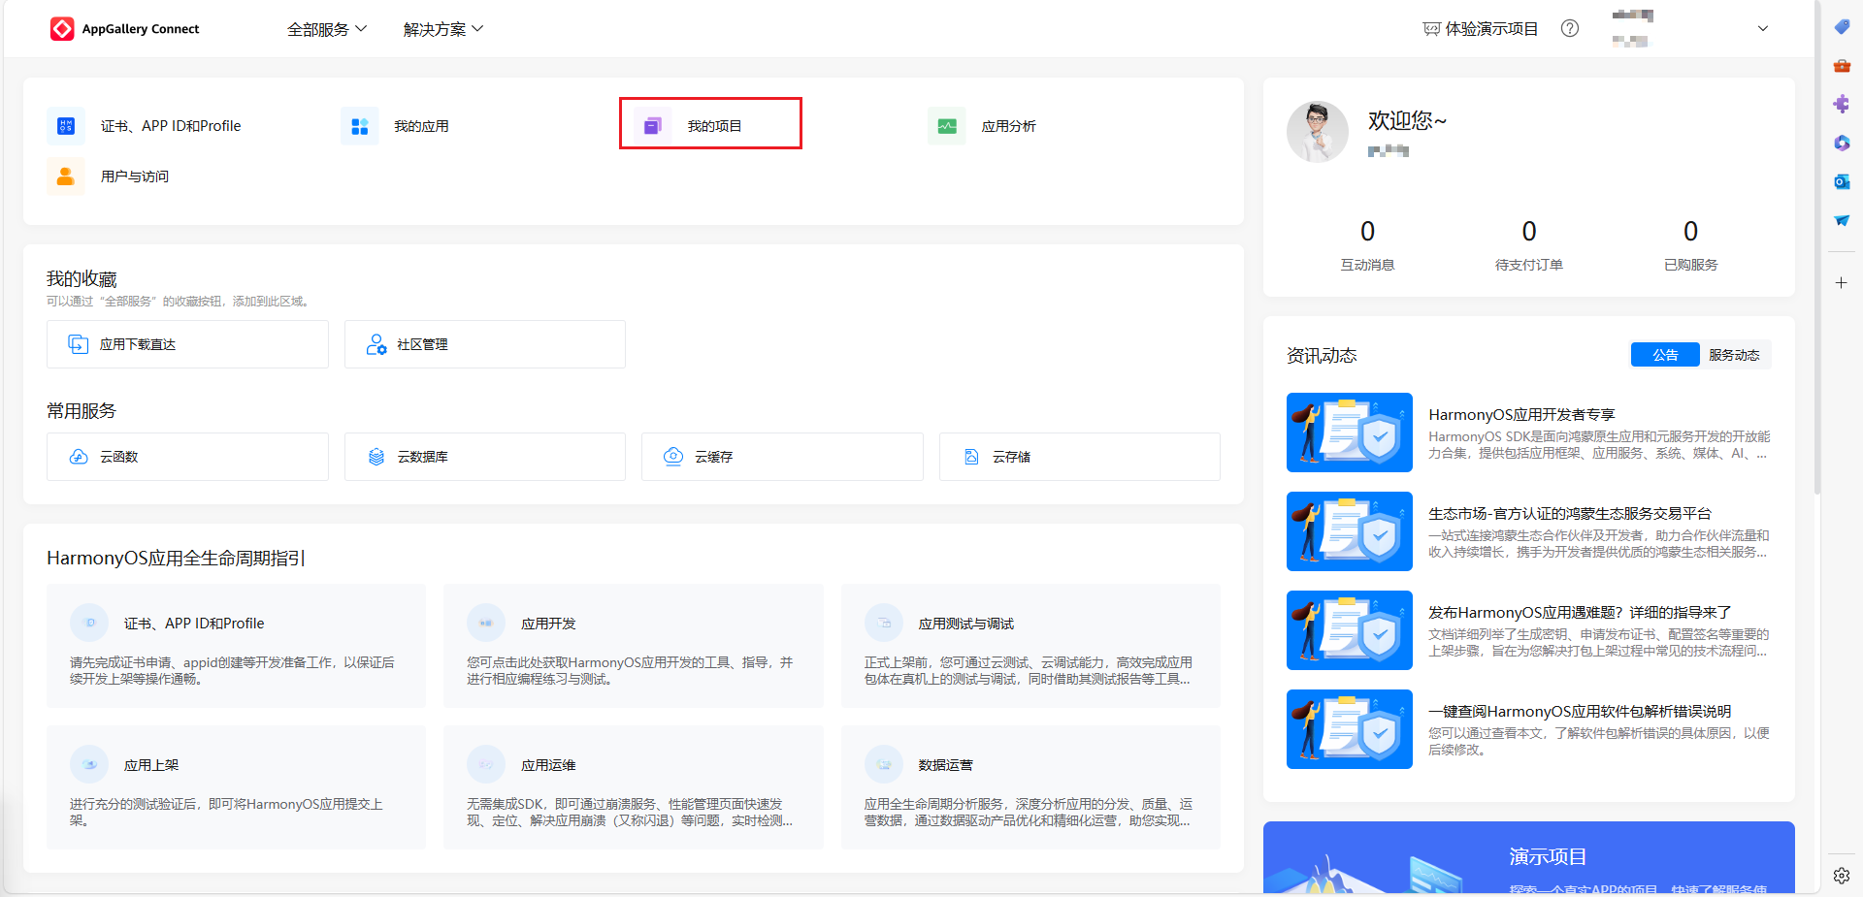Click the 应用分析 green chart icon
The height and width of the screenshot is (897, 1863).
click(x=947, y=126)
